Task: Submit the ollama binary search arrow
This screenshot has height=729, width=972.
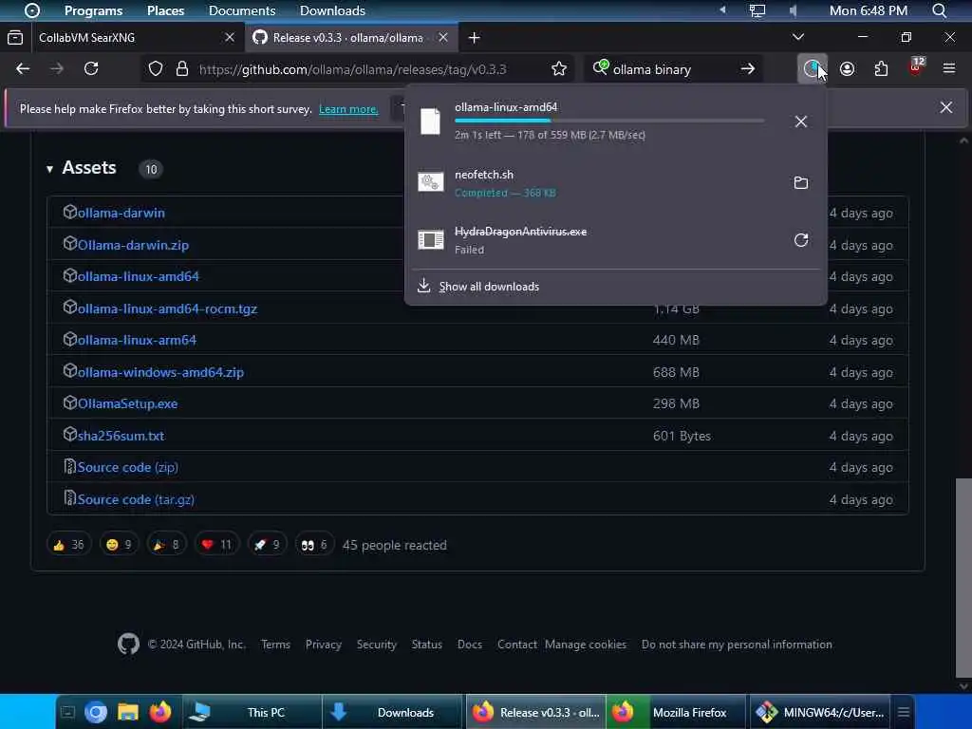Action: pyautogui.click(x=748, y=68)
